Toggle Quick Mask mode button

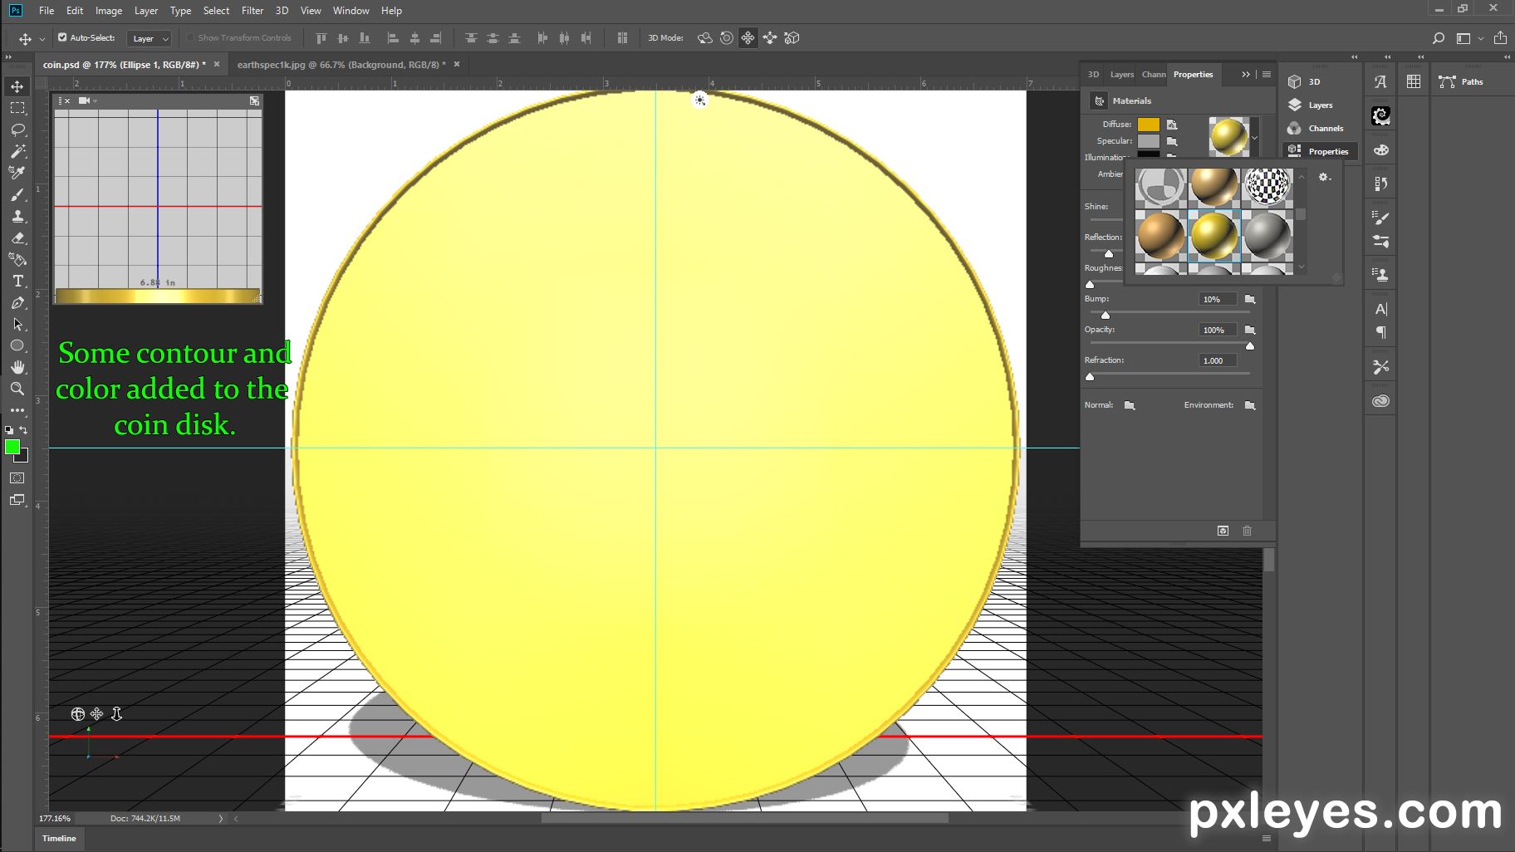[x=17, y=478]
